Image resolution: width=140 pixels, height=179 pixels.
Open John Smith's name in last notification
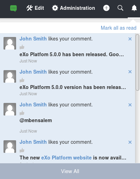tap(33, 142)
